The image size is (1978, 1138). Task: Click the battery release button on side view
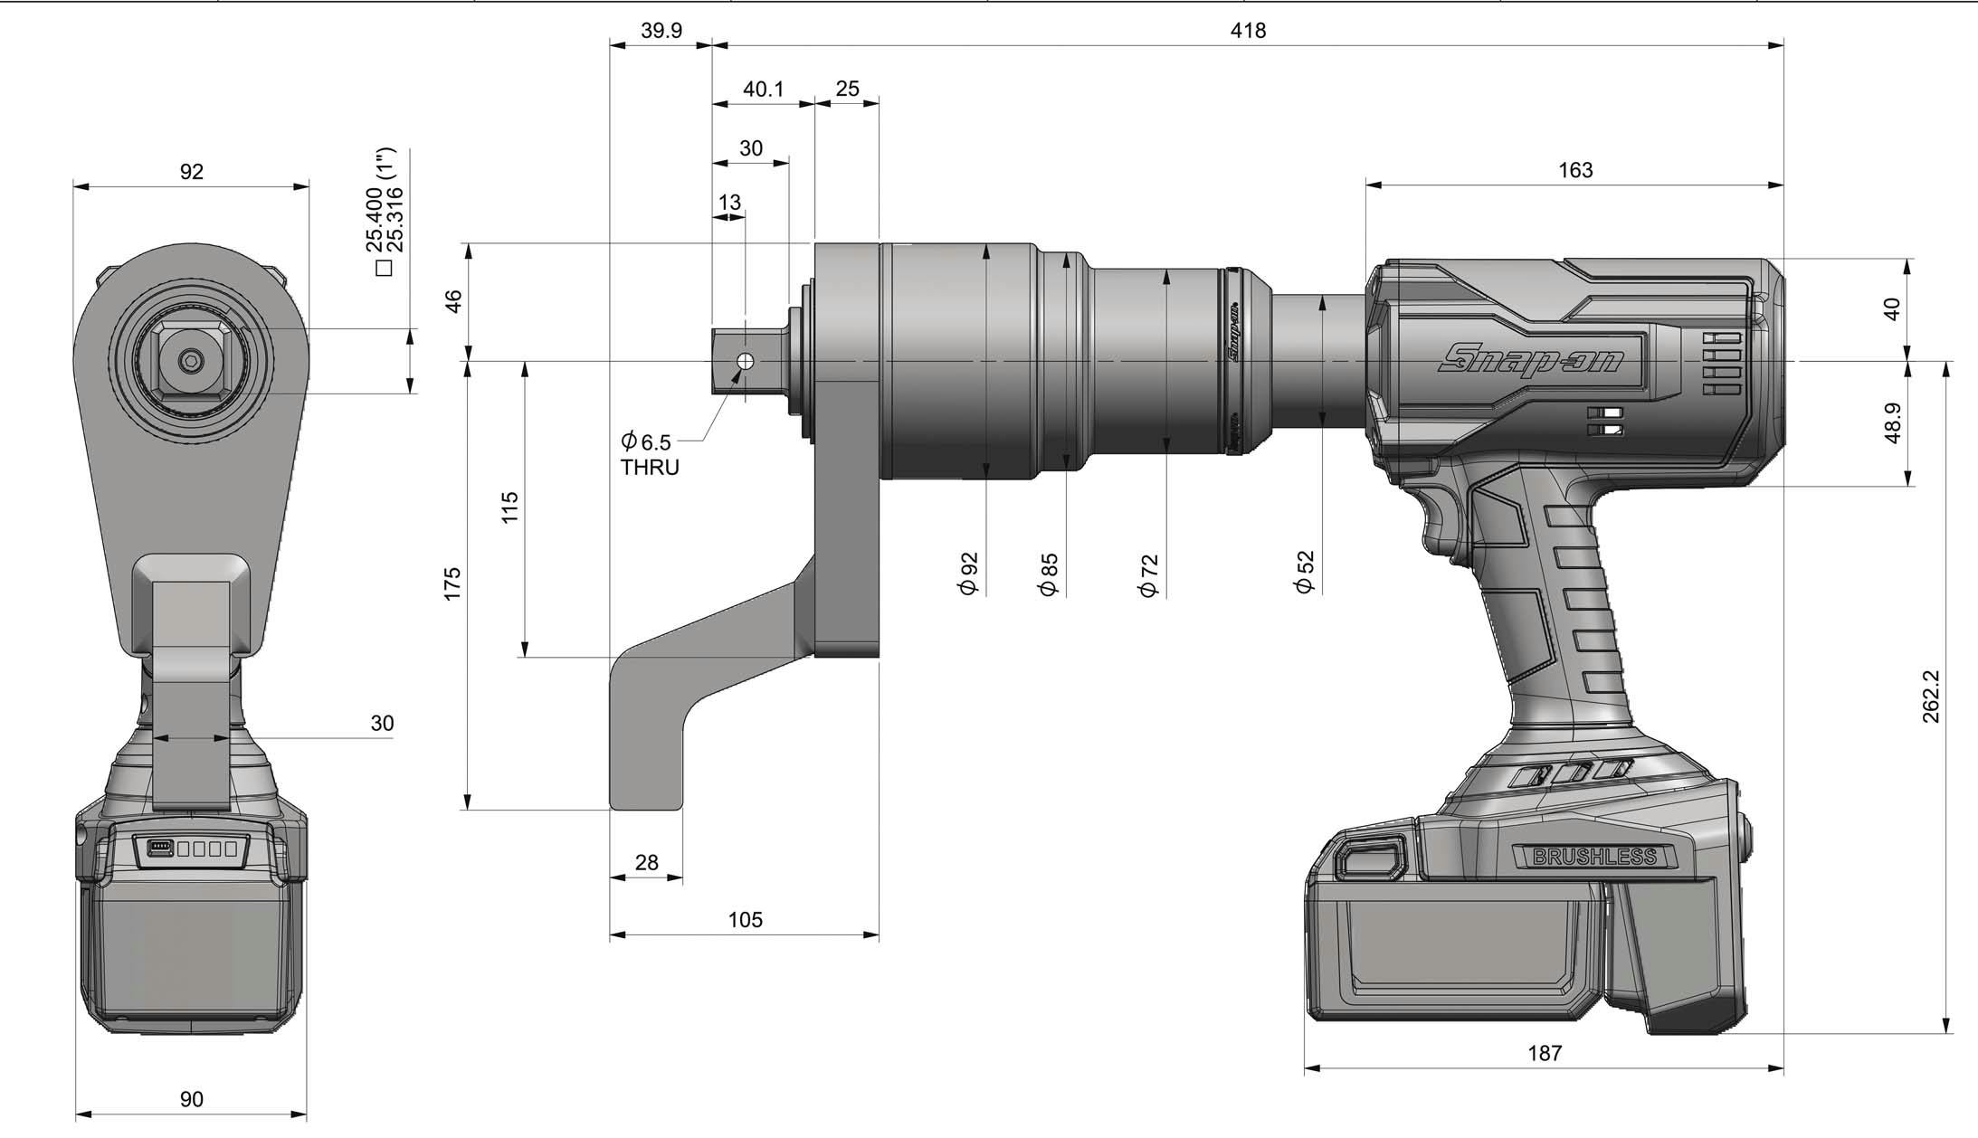click(x=1369, y=858)
